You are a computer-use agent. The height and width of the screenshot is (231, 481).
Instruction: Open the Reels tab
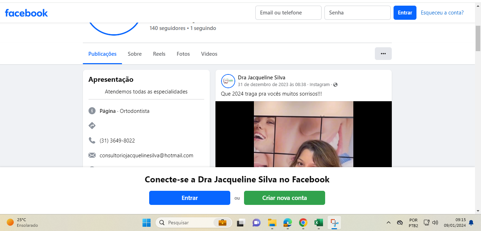click(x=159, y=54)
